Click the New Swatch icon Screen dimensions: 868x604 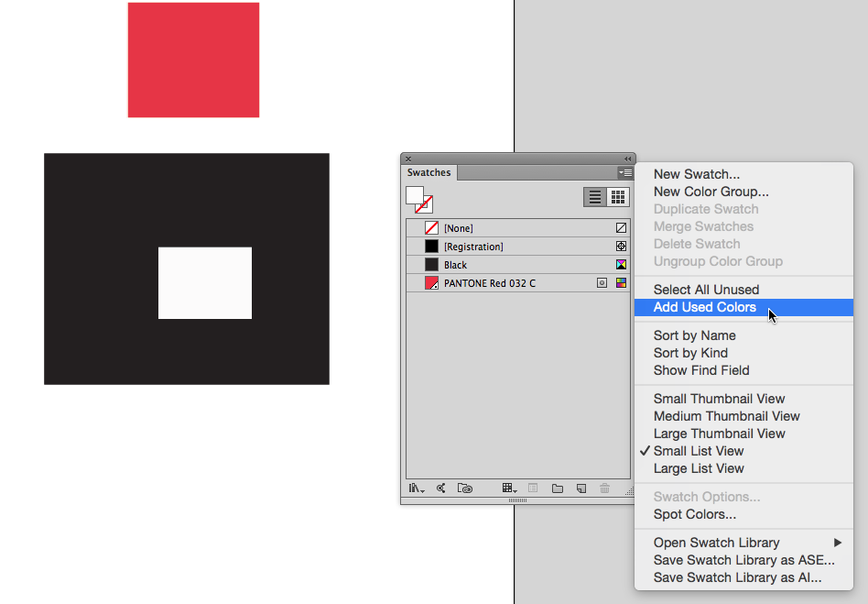(580, 488)
